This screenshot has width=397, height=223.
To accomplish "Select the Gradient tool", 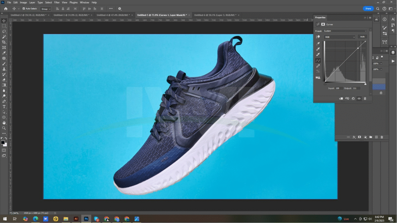I will (4, 85).
